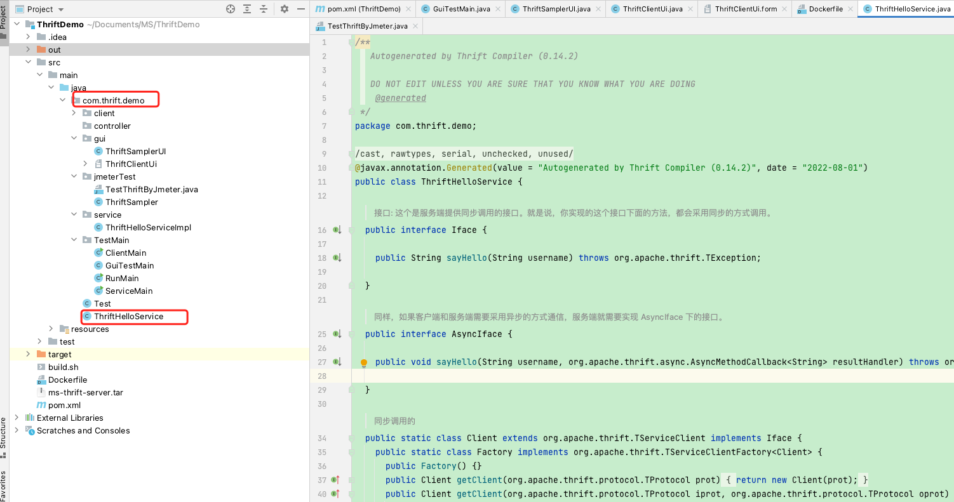Close the pom.xml (ThriftDemo) tab
The width and height of the screenshot is (954, 502).
coord(408,9)
